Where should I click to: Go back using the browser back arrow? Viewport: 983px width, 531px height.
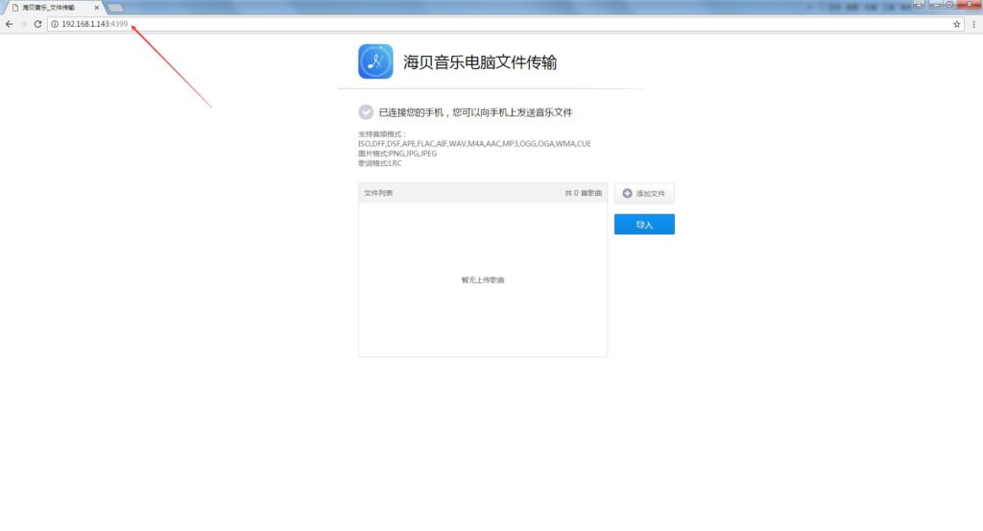point(9,24)
